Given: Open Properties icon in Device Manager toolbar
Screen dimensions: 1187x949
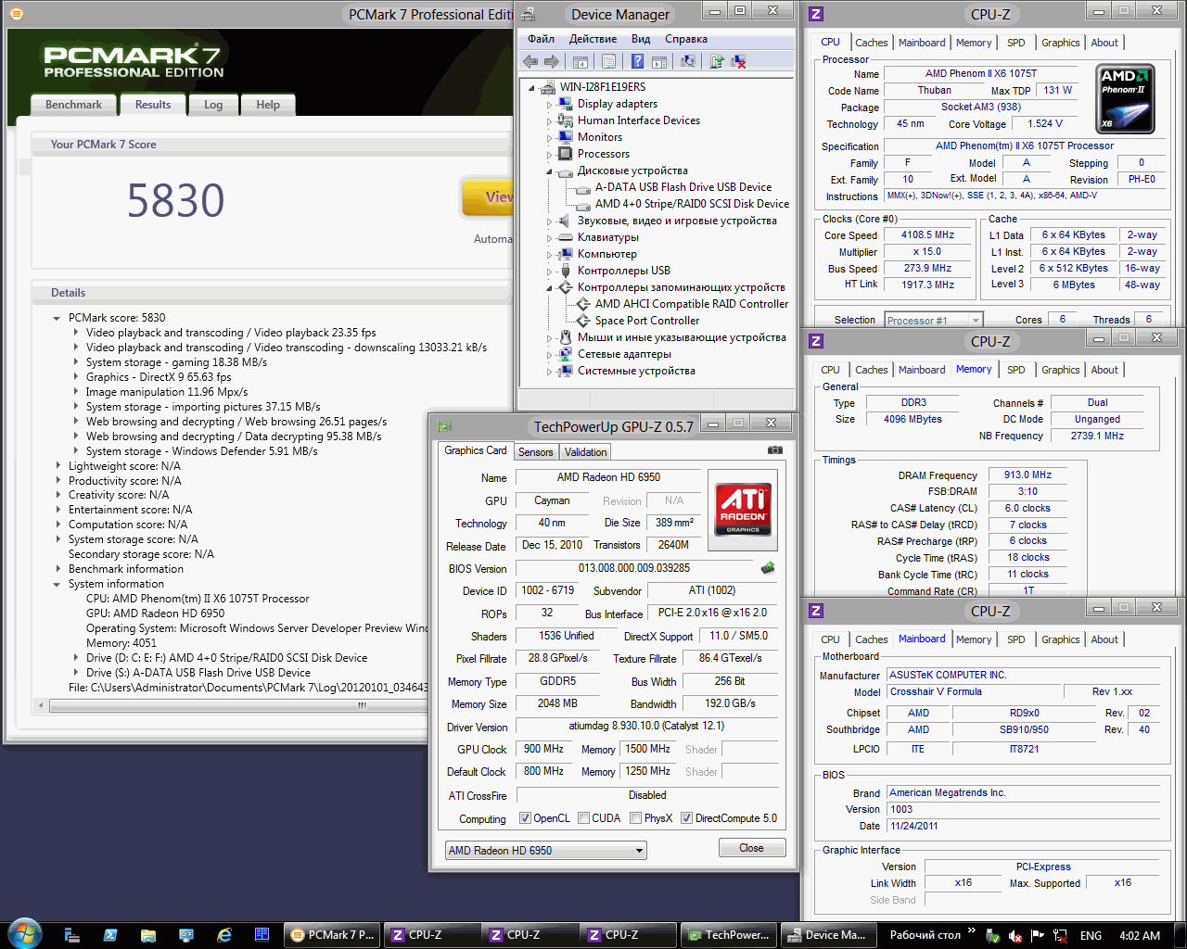Looking at the screenshot, I should pyautogui.click(x=608, y=61).
